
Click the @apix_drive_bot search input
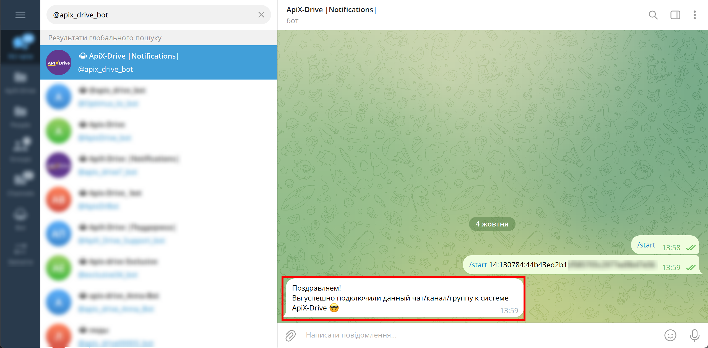(158, 15)
